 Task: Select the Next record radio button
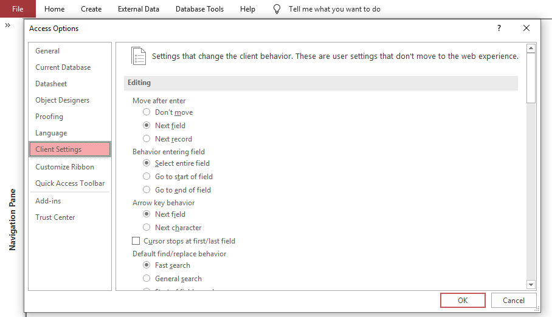147,139
